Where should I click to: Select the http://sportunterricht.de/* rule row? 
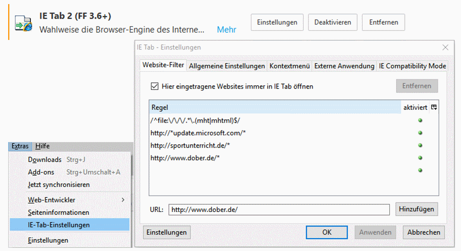pos(272,145)
